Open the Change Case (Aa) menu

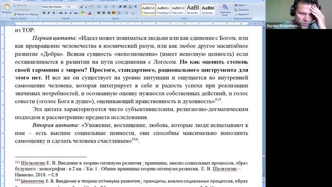pyautogui.click(x=76, y=13)
